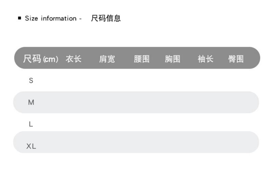Click the empty 胸围 cell in S row
The height and width of the screenshot is (174, 270).
(172, 81)
